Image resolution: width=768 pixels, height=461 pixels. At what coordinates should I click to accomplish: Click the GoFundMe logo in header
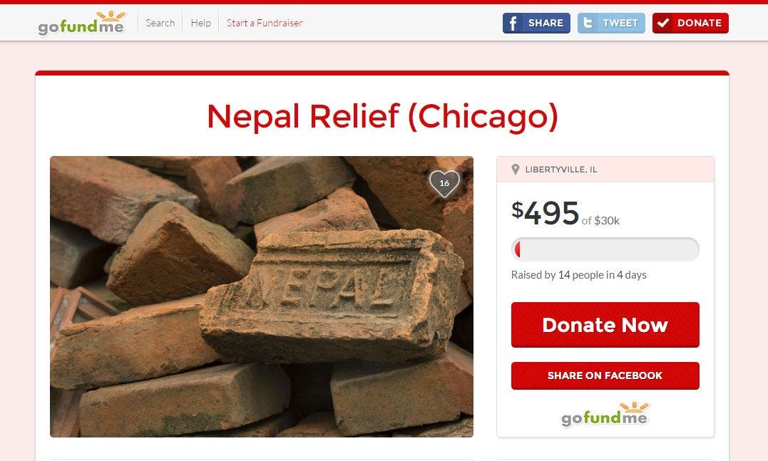click(x=81, y=23)
